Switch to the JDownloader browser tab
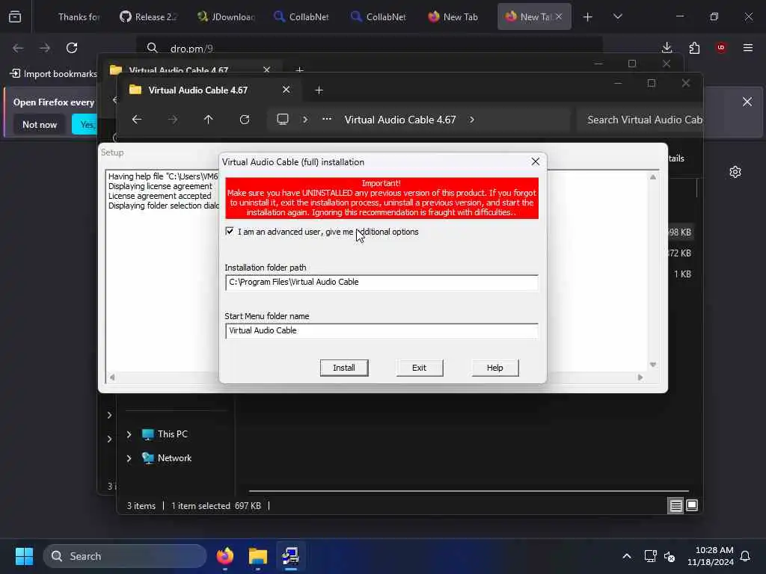 pyautogui.click(x=226, y=16)
